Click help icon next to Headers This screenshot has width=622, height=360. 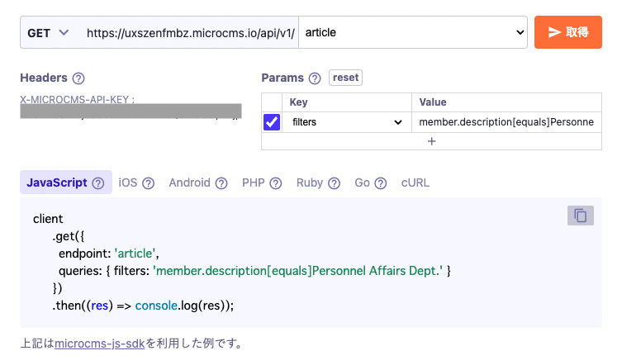(x=78, y=78)
